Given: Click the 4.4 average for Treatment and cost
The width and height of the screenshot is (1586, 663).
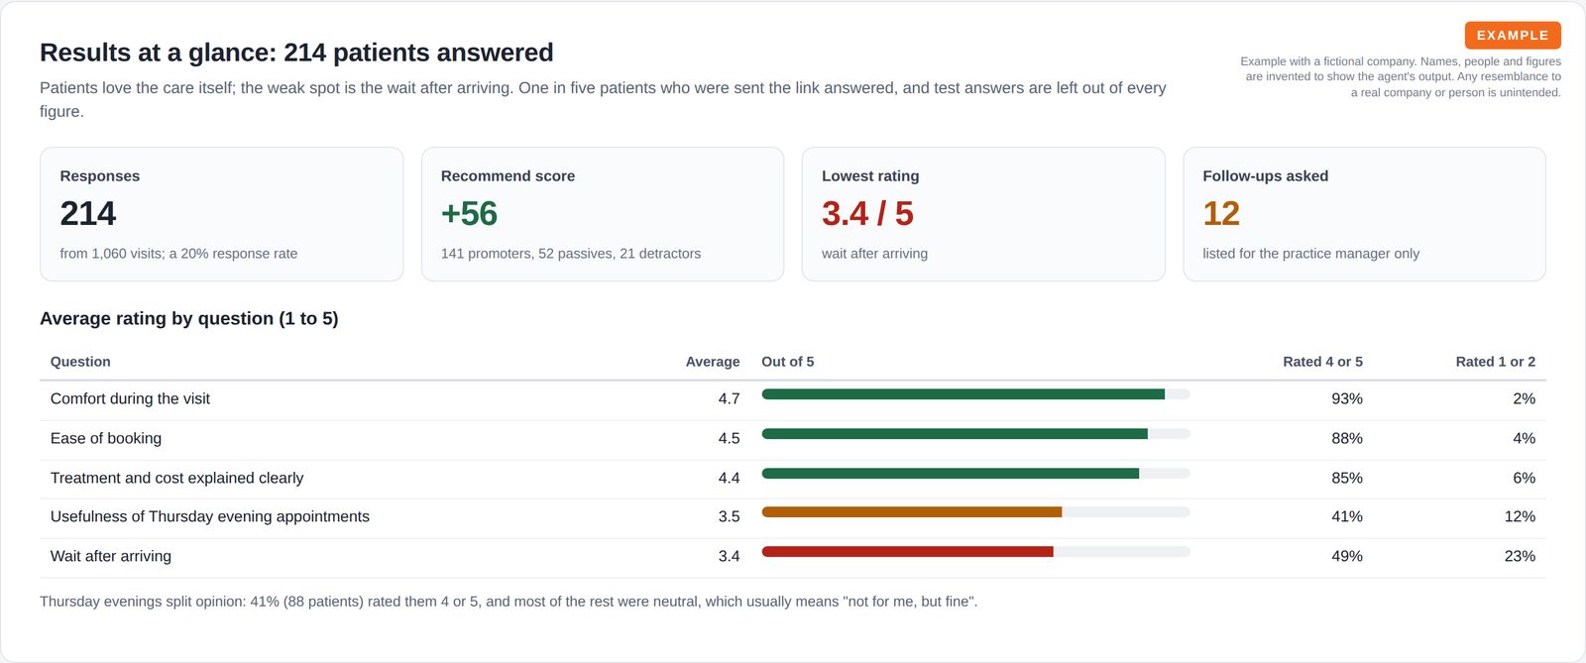Looking at the screenshot, I should click(729, 478).
